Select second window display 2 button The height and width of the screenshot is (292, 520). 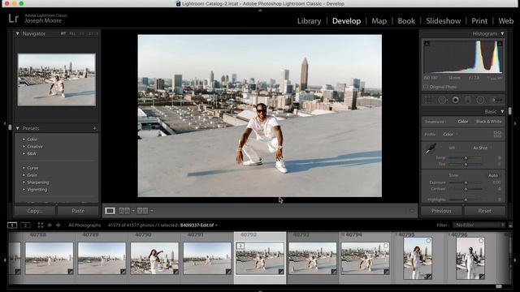(x=25, y=225)
